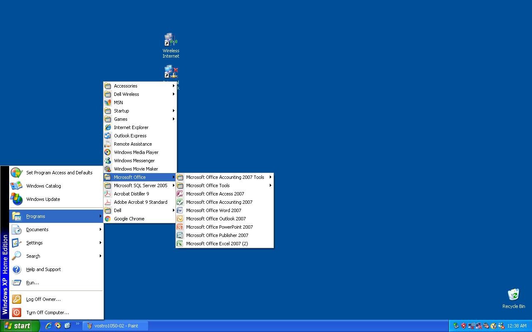Launch Microsoft Office Word 2007 from submenu
532x332 pixels.
224,210
